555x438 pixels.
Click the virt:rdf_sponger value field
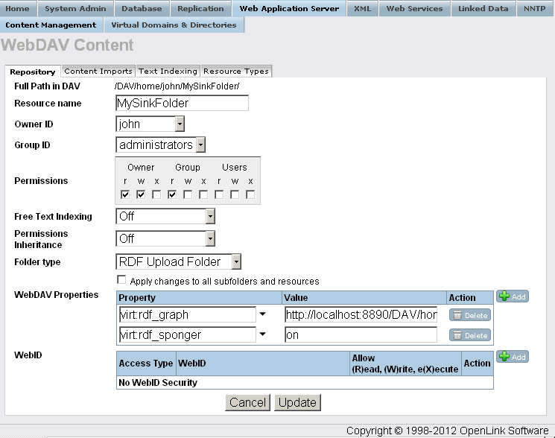pos(361,335)
